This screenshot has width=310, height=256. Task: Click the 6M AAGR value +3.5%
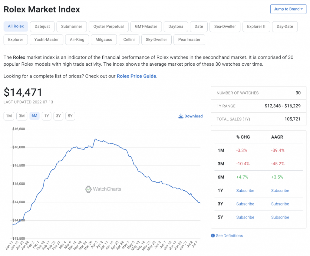tap(277, 177)
